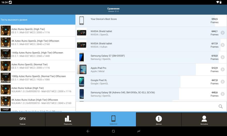The image size is (227, 136).
Task: Open the Данные info tab
Action: pos(159,119)
